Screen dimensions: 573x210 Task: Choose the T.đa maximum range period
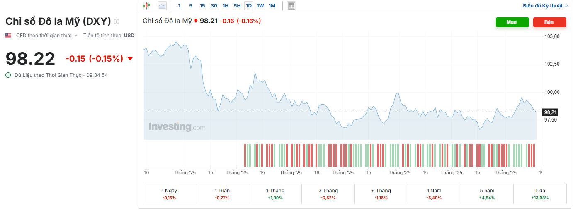(x=540, y=194)
